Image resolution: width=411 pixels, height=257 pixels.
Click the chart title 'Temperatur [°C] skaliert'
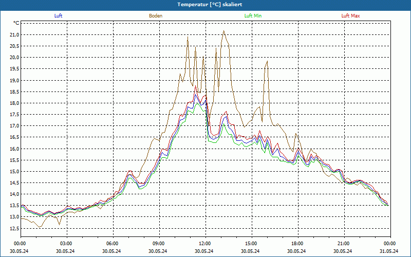[206, 4]
